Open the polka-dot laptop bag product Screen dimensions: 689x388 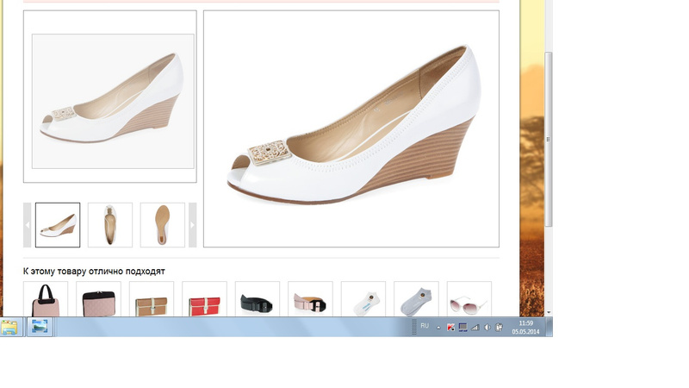pyautogui.click(x=98, y=300)
